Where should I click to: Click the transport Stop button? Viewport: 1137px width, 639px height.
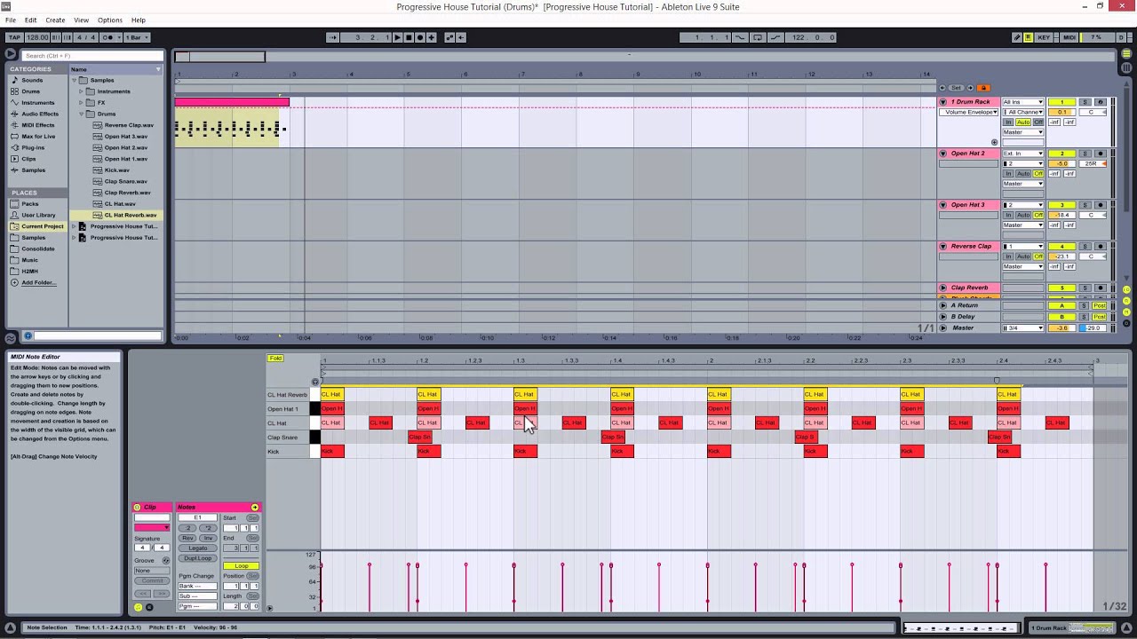[x=409, y=37]
